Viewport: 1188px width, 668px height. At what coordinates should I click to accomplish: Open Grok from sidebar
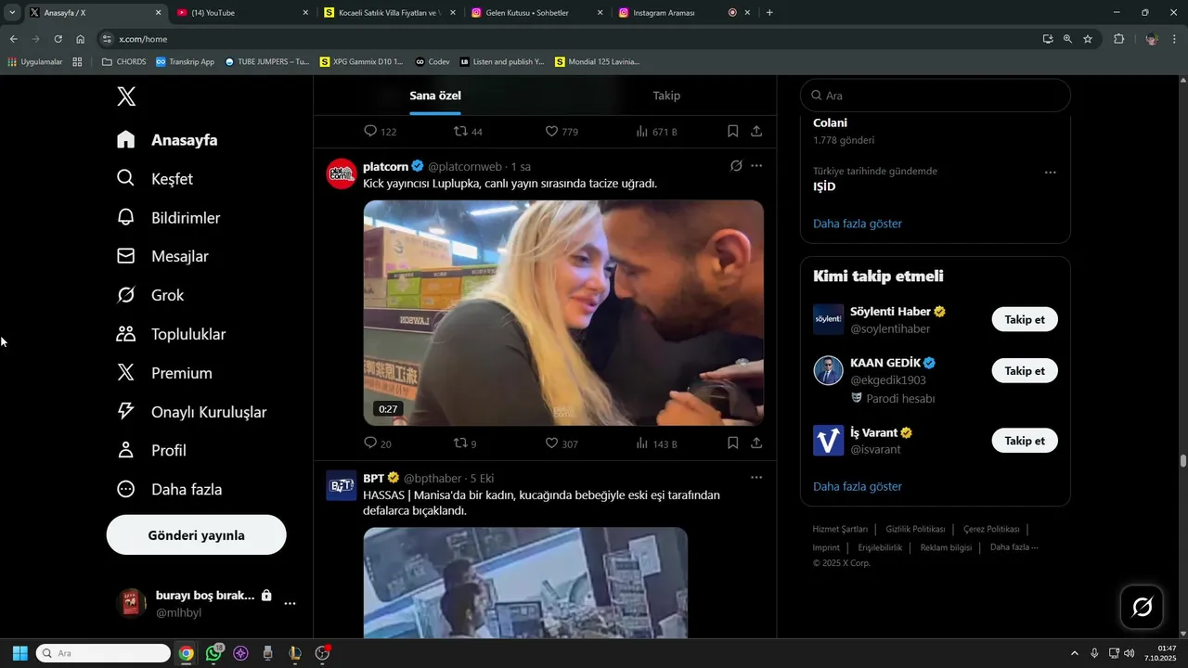[150, 295]
